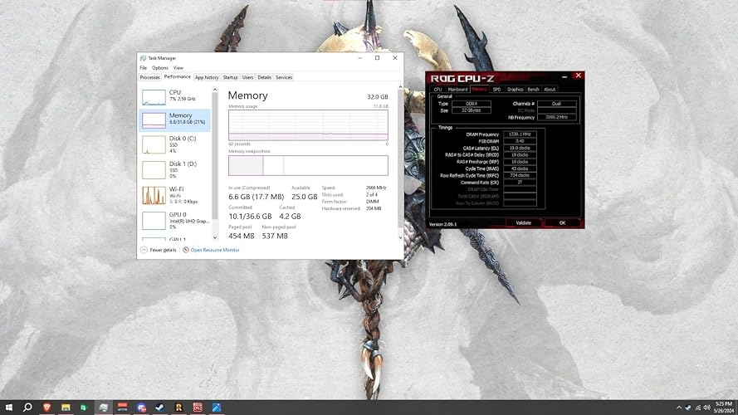
Task: Select Disk 0 (C:) performance item
Action: 174,145
